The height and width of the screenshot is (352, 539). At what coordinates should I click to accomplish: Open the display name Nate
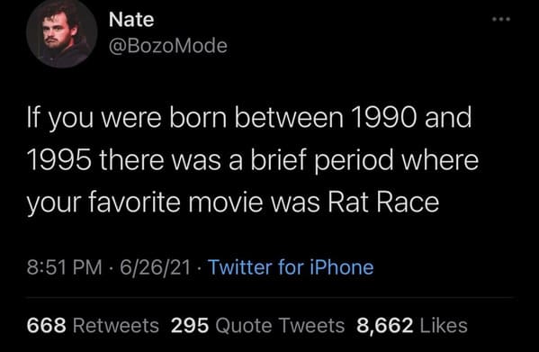(131, 20)
